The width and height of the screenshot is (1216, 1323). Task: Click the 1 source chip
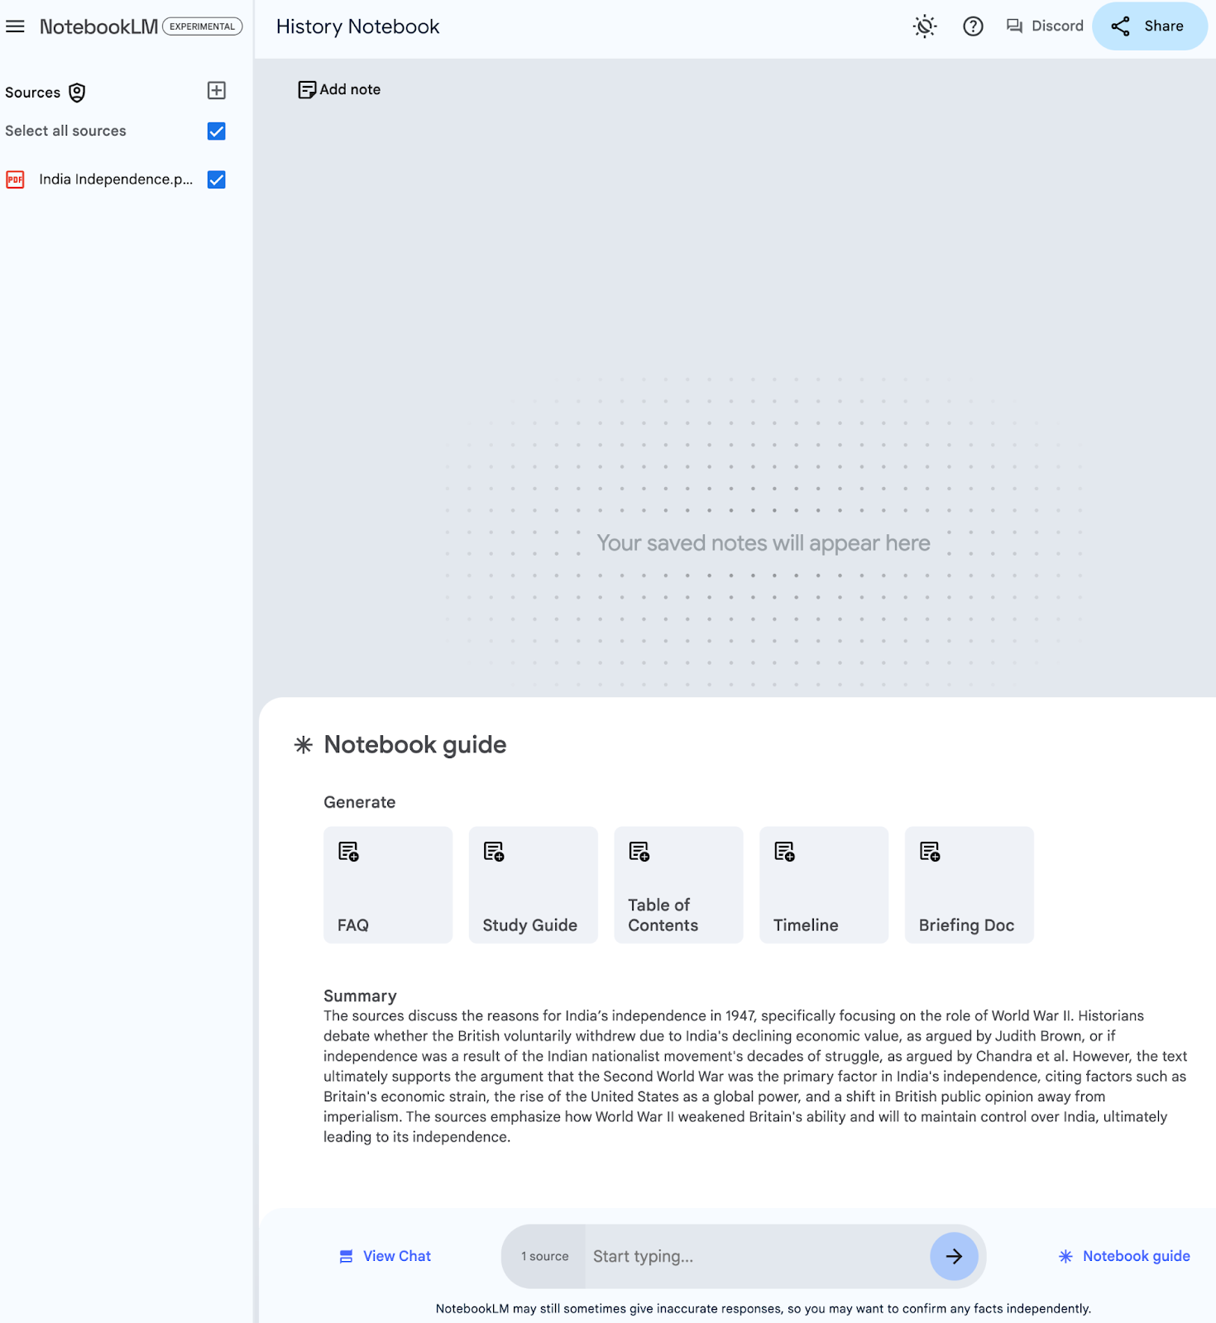(544, 1256)
